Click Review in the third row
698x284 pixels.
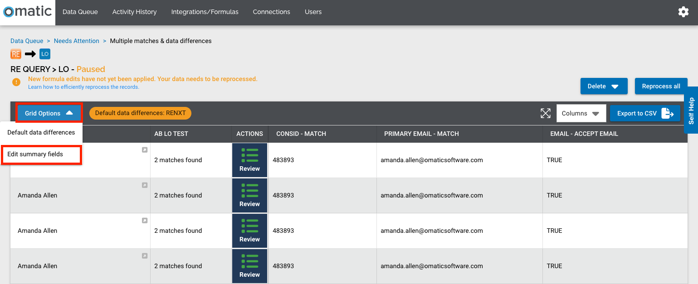(x=249, y=231)
